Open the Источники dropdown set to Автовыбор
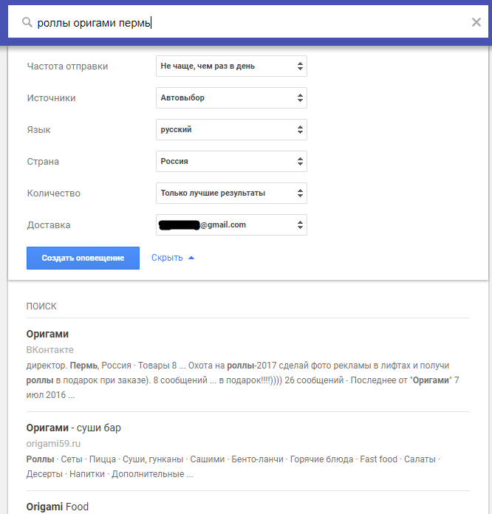 point(231,97)
